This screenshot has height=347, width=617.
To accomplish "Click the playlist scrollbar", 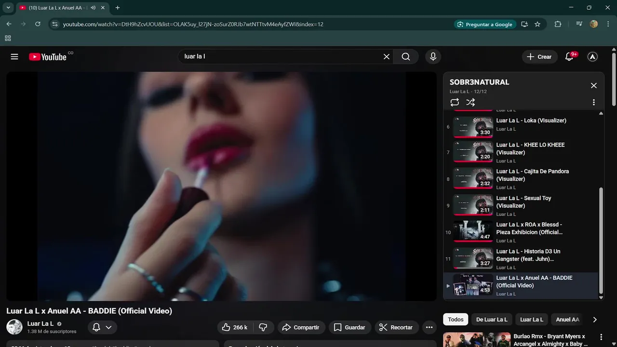I will tap(601, 240).
